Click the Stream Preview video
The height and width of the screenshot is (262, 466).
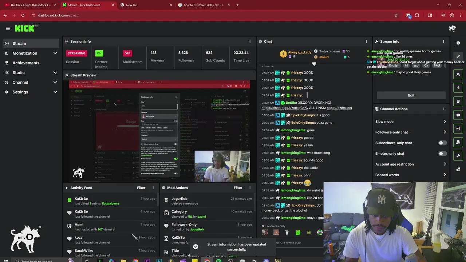(x=159, y=131)
